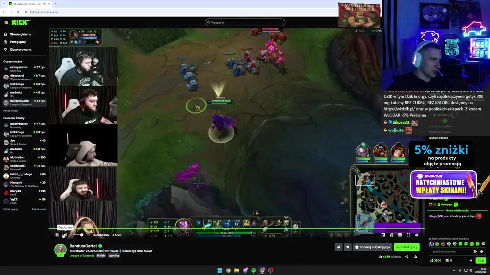Click Nowe wiadomości chat divider
This screenshot has height=275, width=490.
point(457,210)
